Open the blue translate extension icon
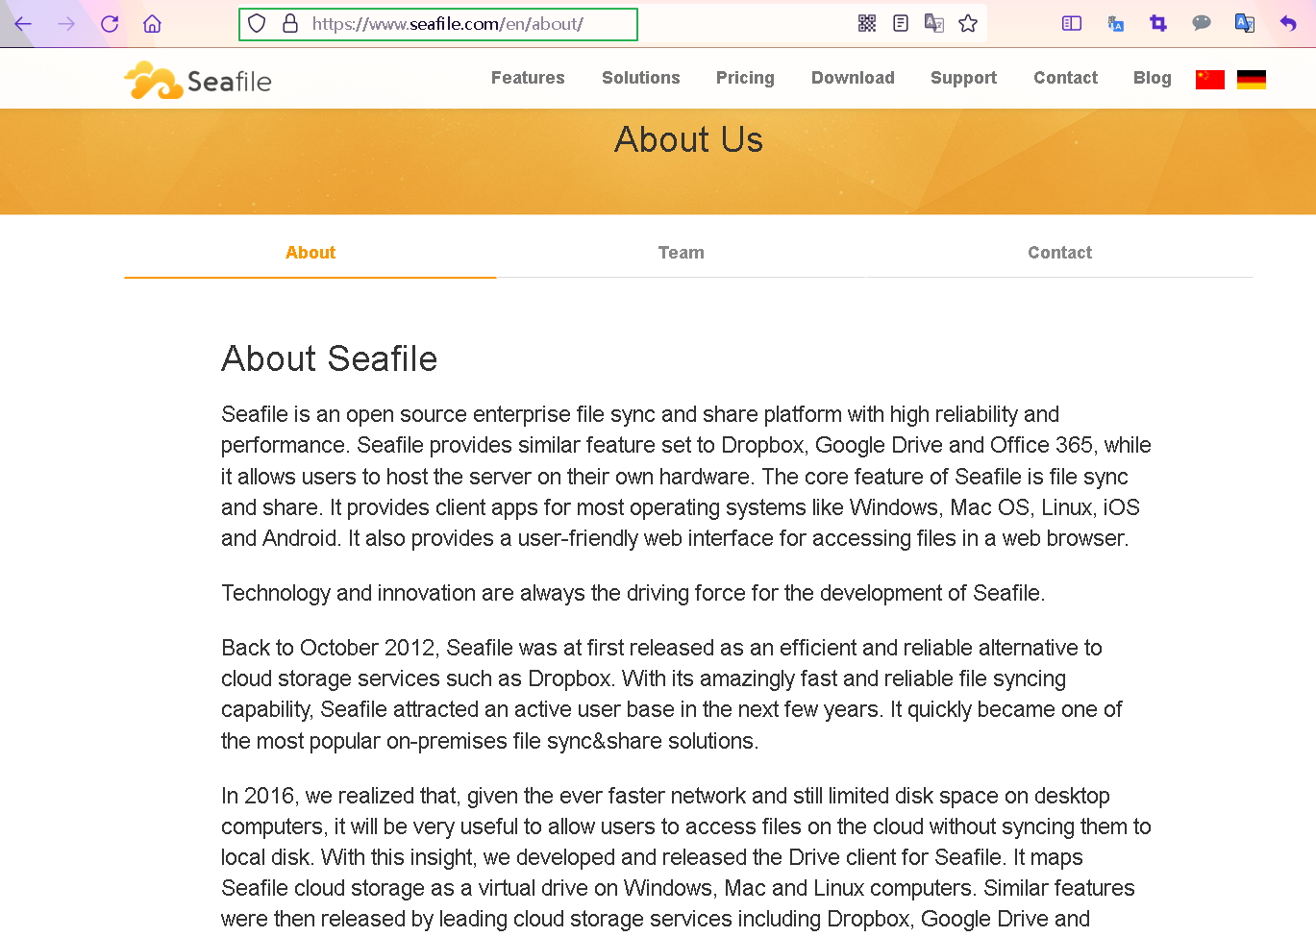Image resolution: width=1316 pixels, height=937 pixels. 1115,24
